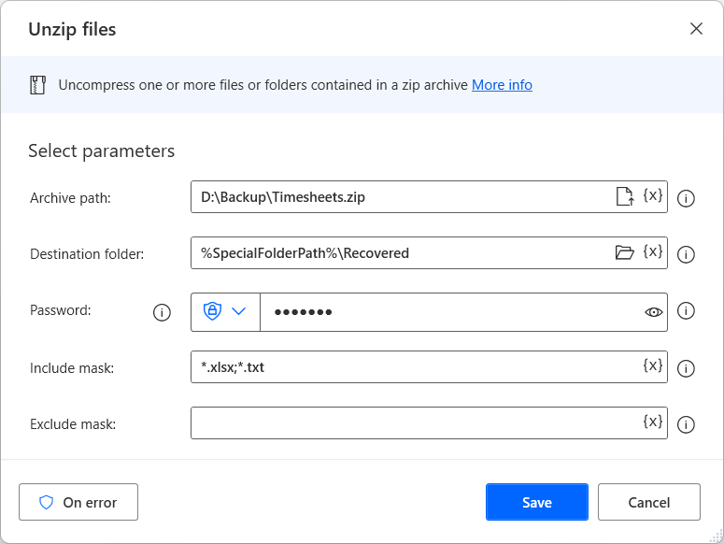
Task: Save the Unzip files action
Action: [537, 502]
